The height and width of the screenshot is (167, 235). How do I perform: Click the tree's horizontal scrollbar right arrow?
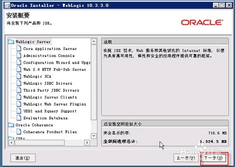tap(87, 143)
